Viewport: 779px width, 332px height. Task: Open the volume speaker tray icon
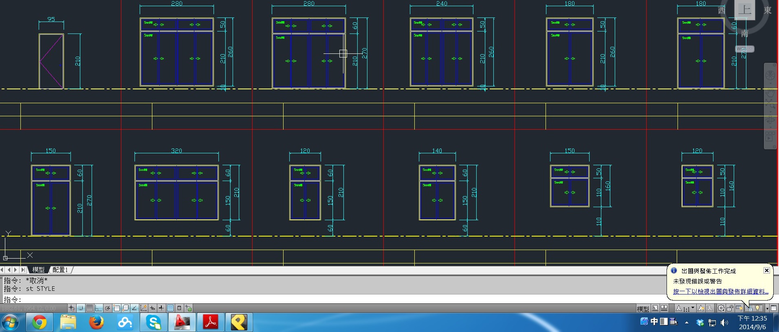(724, 323)
